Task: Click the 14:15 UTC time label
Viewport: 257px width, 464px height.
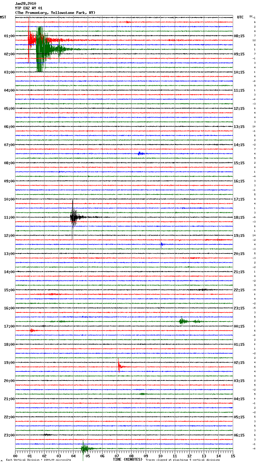Action: point(239,145)
